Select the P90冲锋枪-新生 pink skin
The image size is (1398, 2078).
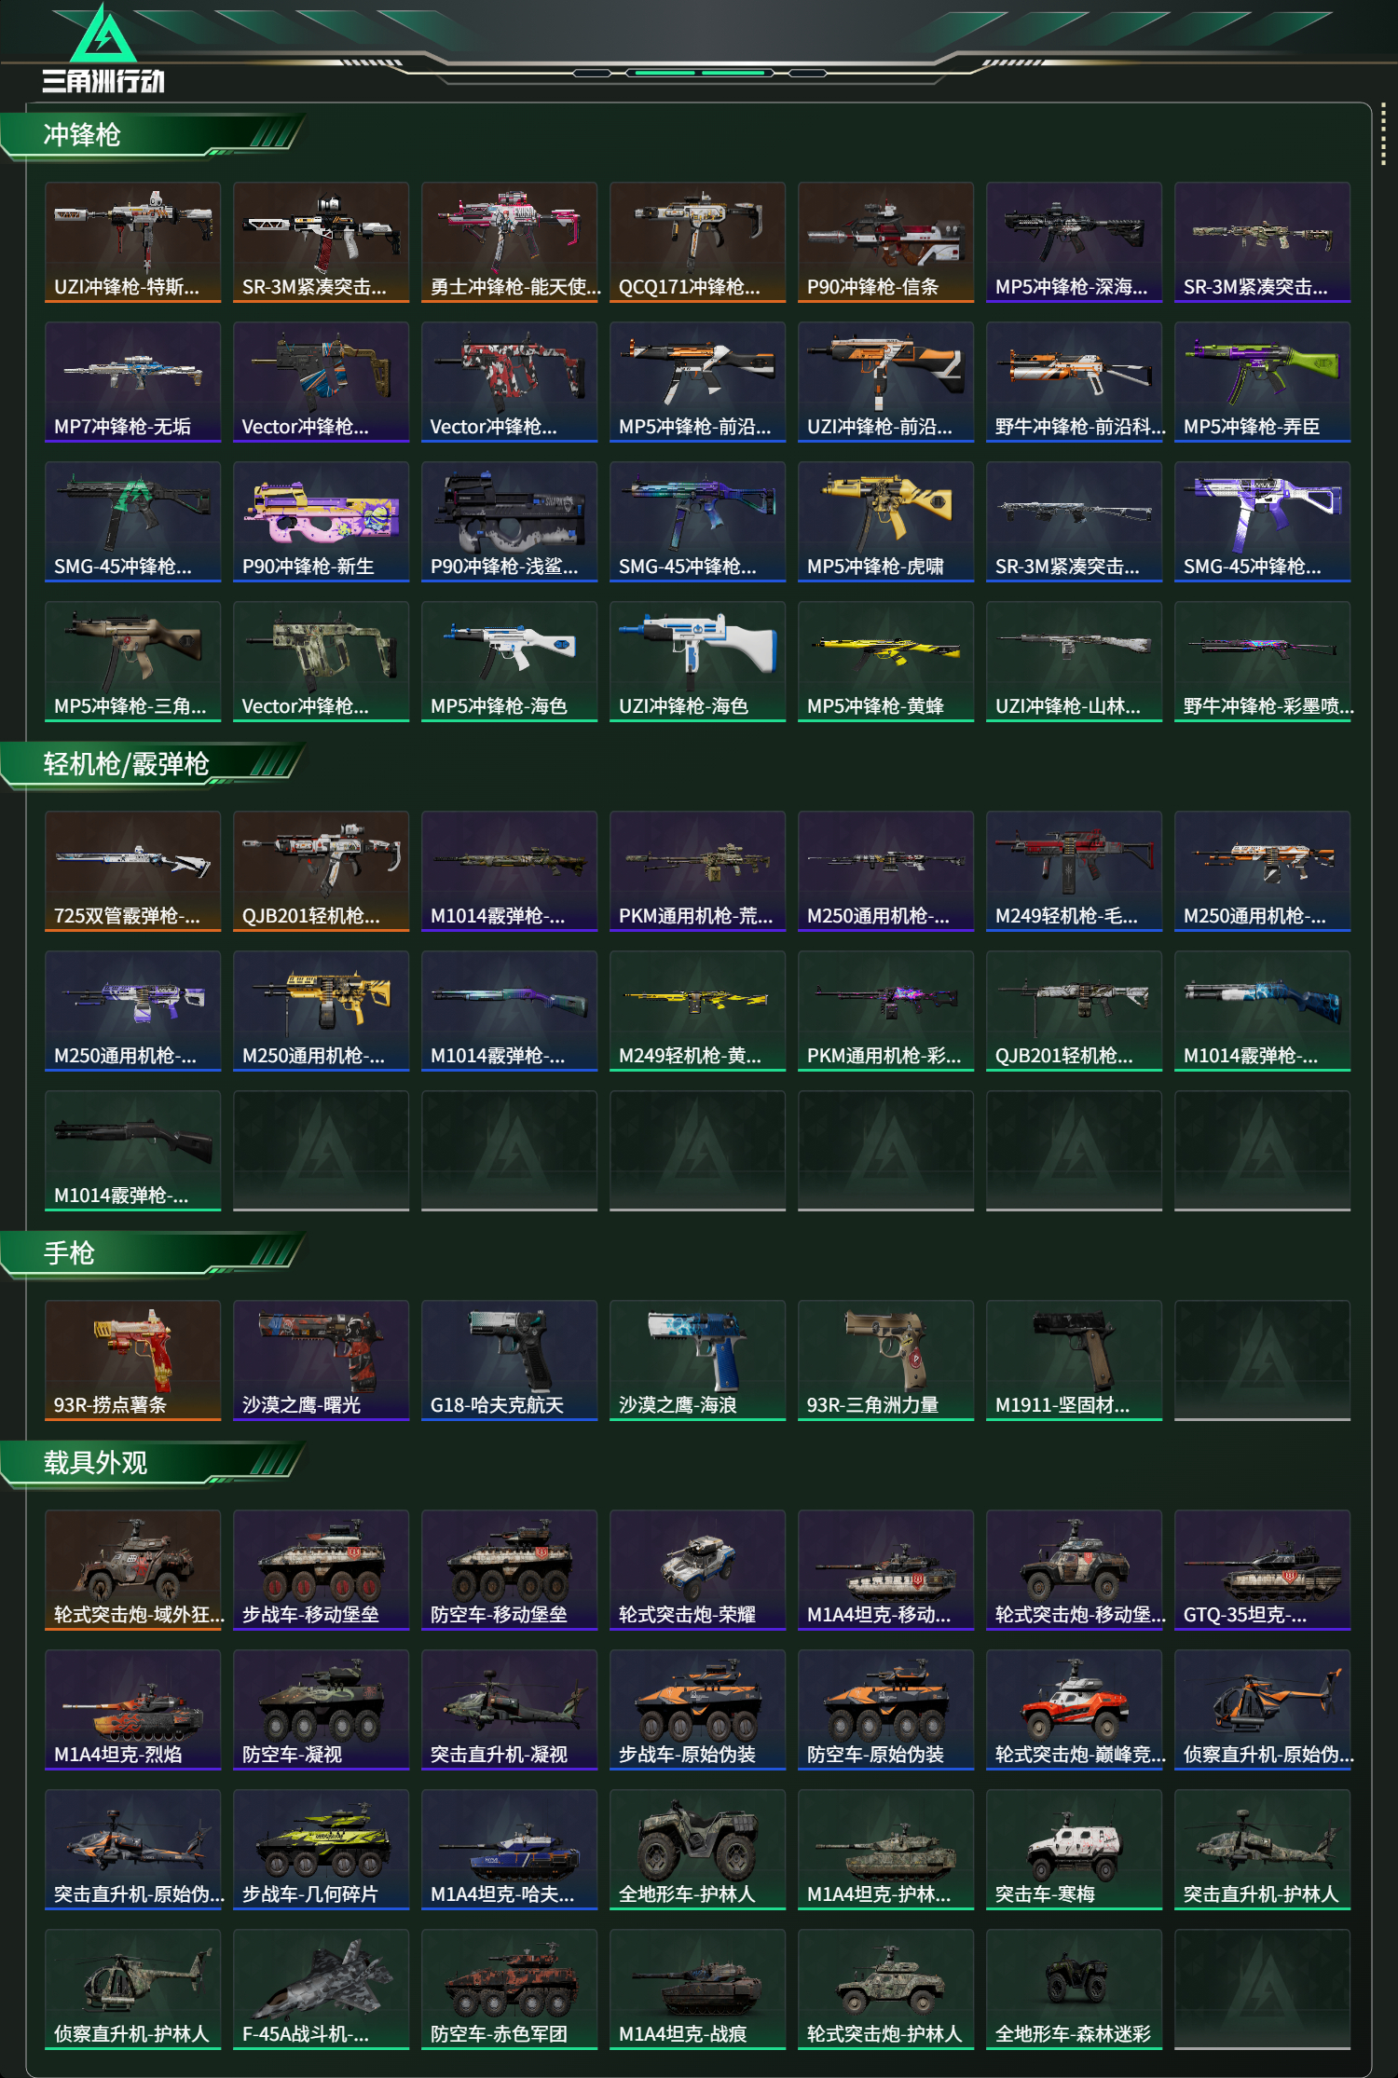[x=321, y=522]
